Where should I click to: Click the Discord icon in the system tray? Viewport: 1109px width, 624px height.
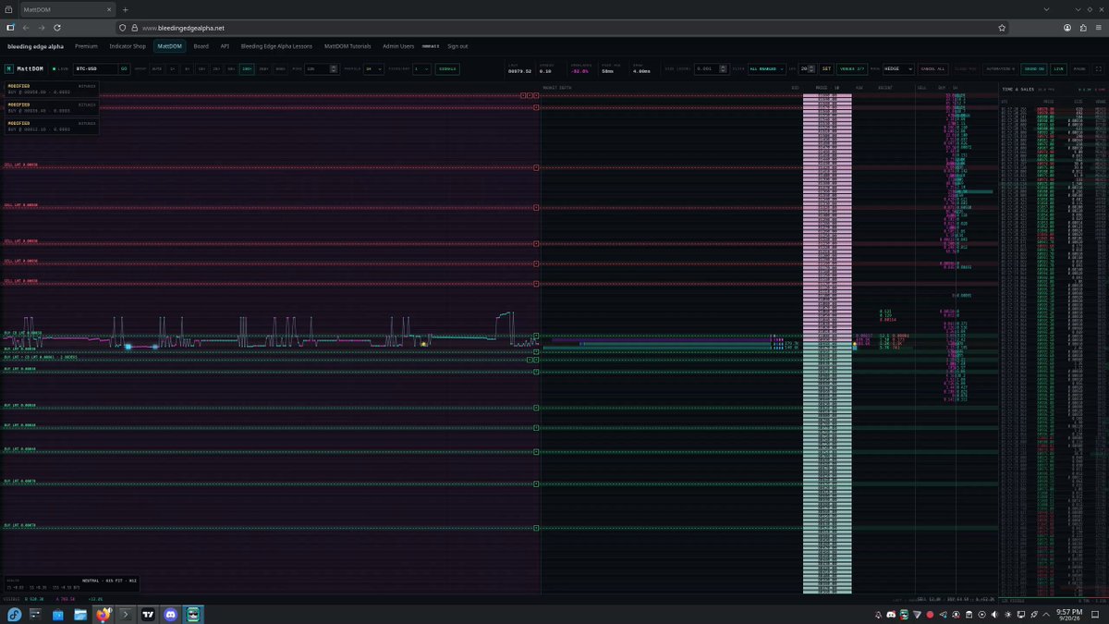pos(892,615)
